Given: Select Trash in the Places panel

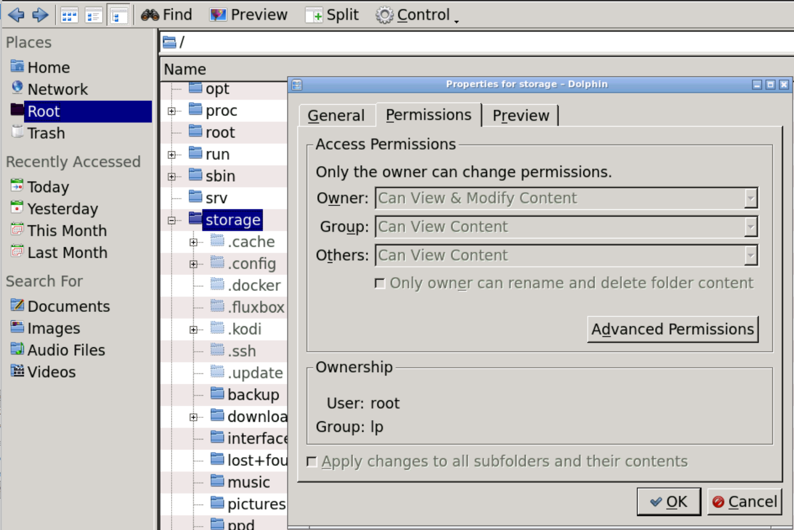Looking at the screenshot, I should [46, 134].
